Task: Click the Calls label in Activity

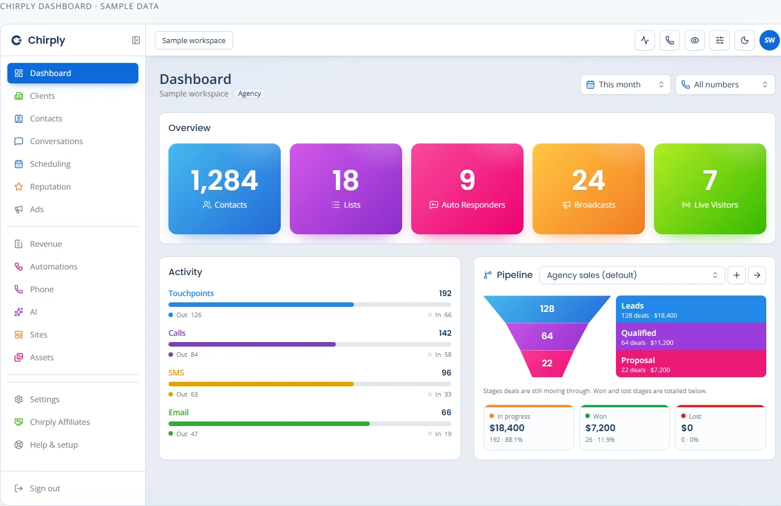Action: tap(177, 333)
